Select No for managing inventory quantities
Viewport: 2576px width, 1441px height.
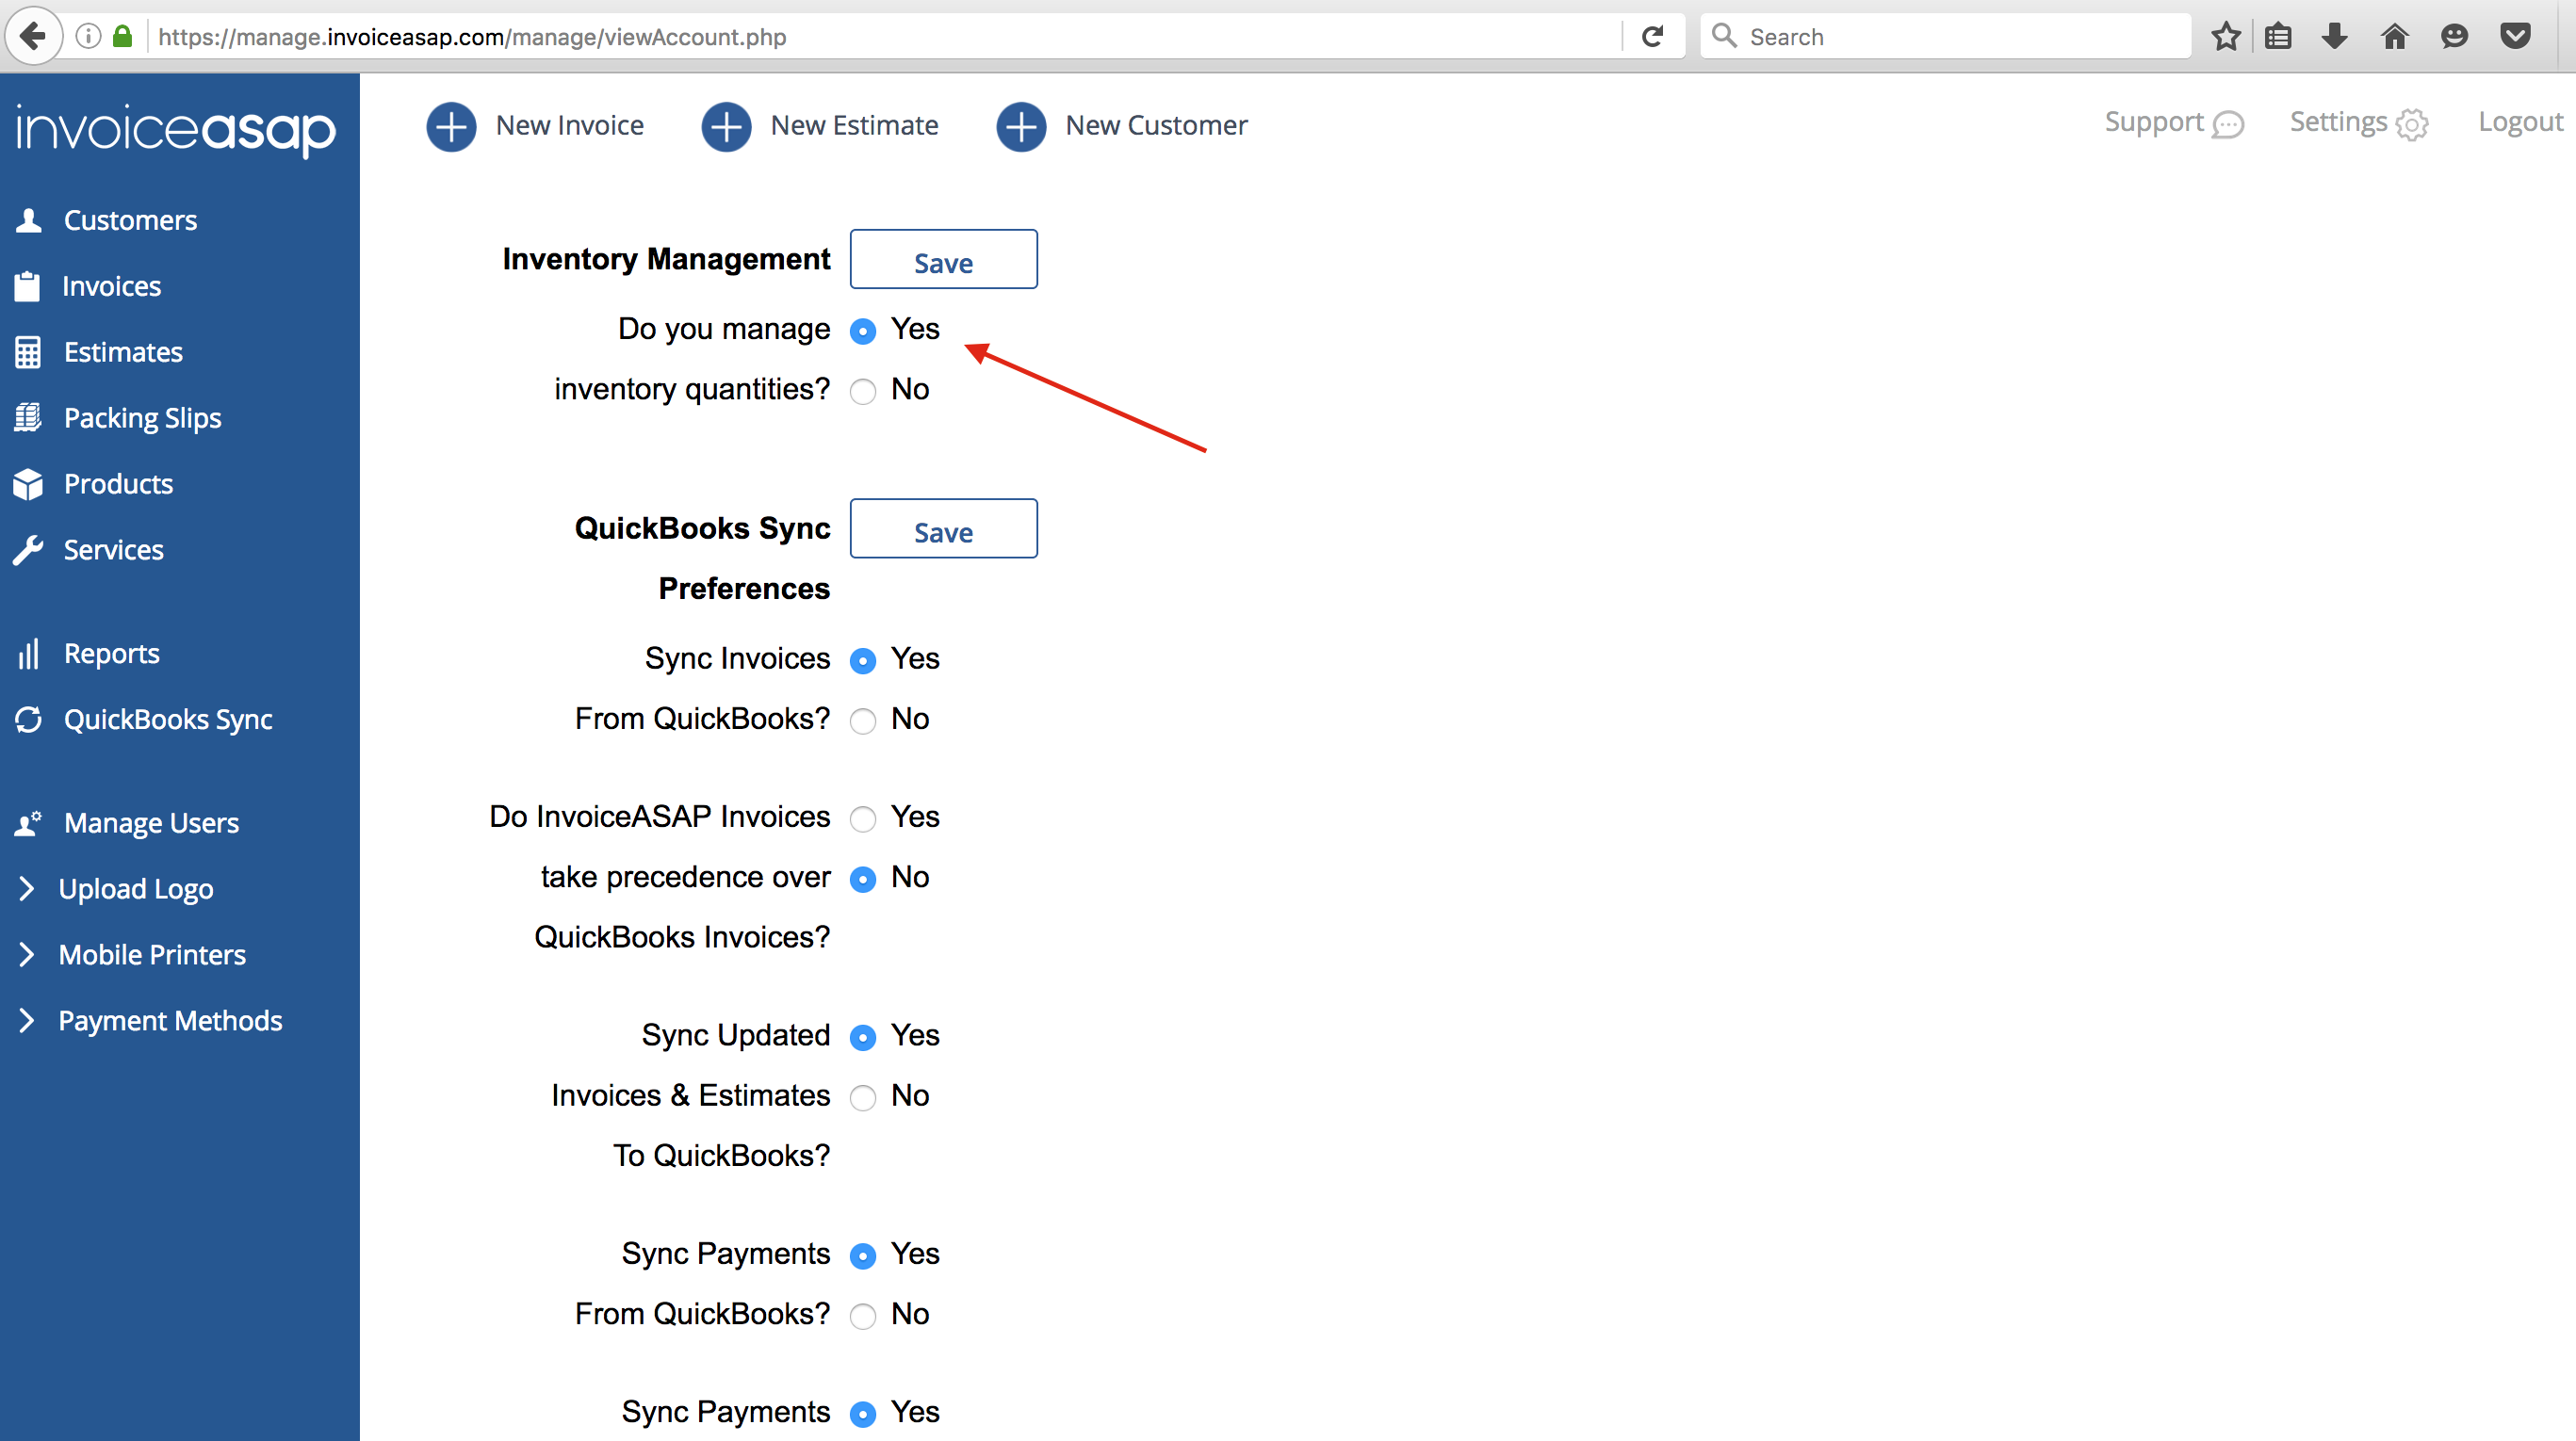coord(863,391)
